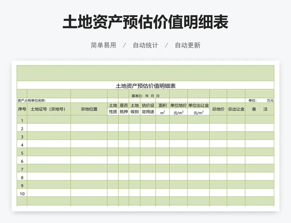Click the 自动统计 tagline text
Image resolution: width=291 pixels, height=223 pixels.
145,45
